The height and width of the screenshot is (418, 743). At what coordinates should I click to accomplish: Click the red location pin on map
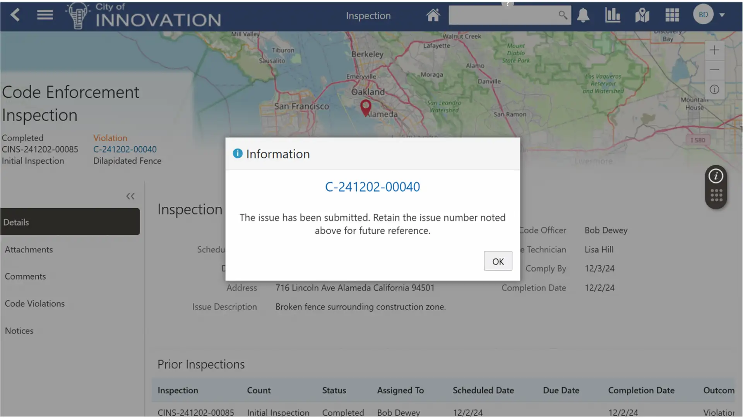pyautogui.click(x=365, y=106)
